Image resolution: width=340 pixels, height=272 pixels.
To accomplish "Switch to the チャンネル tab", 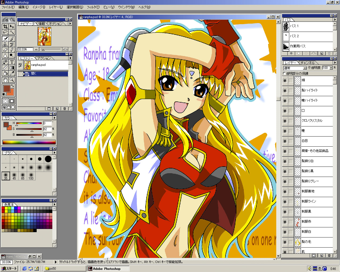I will tap(308, 63).
